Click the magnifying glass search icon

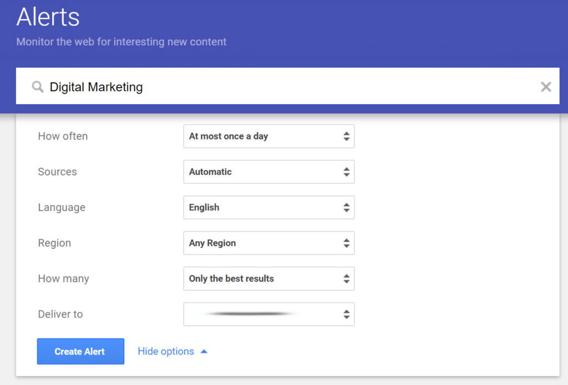(x=37, y=86)
